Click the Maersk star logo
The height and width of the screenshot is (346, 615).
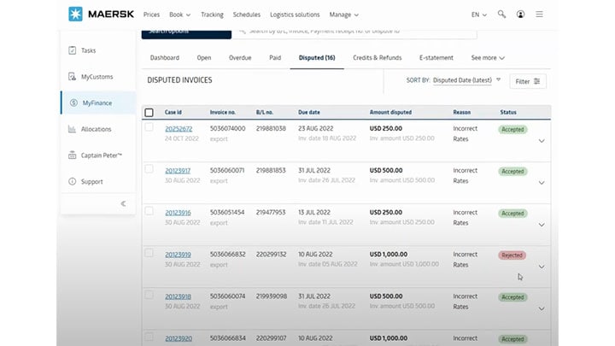(x=75, y=15)
